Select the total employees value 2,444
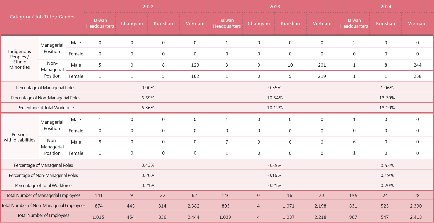This screenshot has height=223, width=434. tap(193, 217)
